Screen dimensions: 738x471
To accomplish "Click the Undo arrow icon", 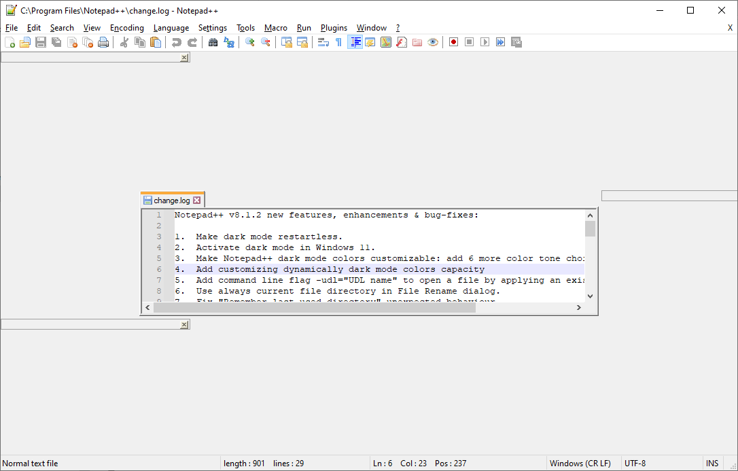I will coord(176,41).
